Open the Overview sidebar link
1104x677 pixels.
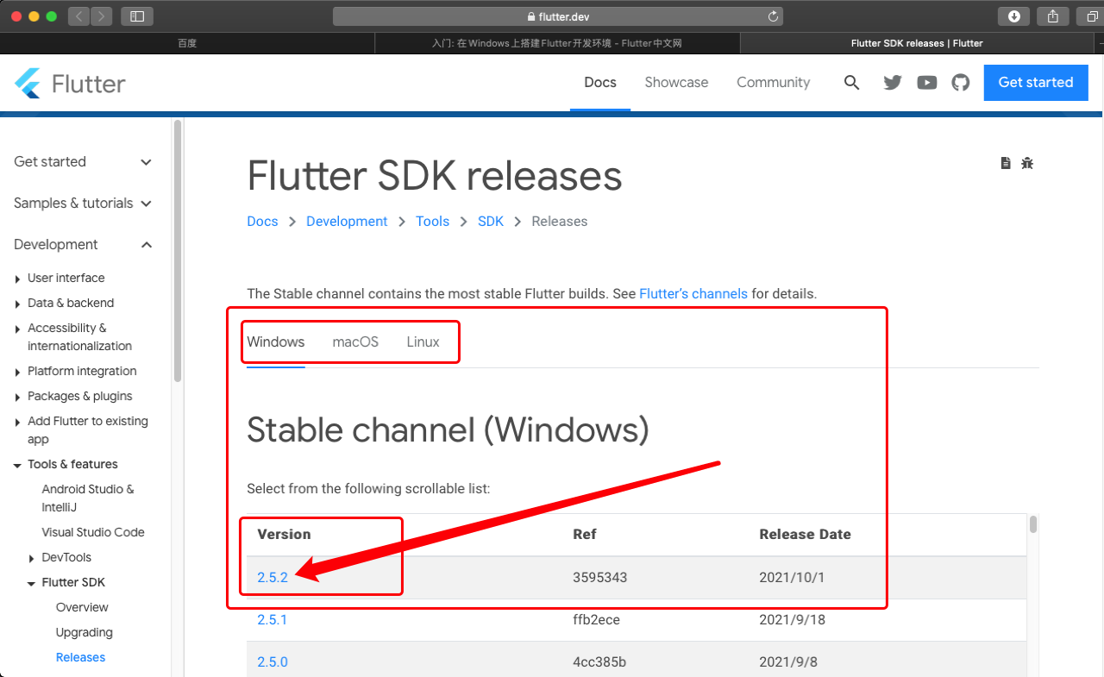(x=82, y=607)
